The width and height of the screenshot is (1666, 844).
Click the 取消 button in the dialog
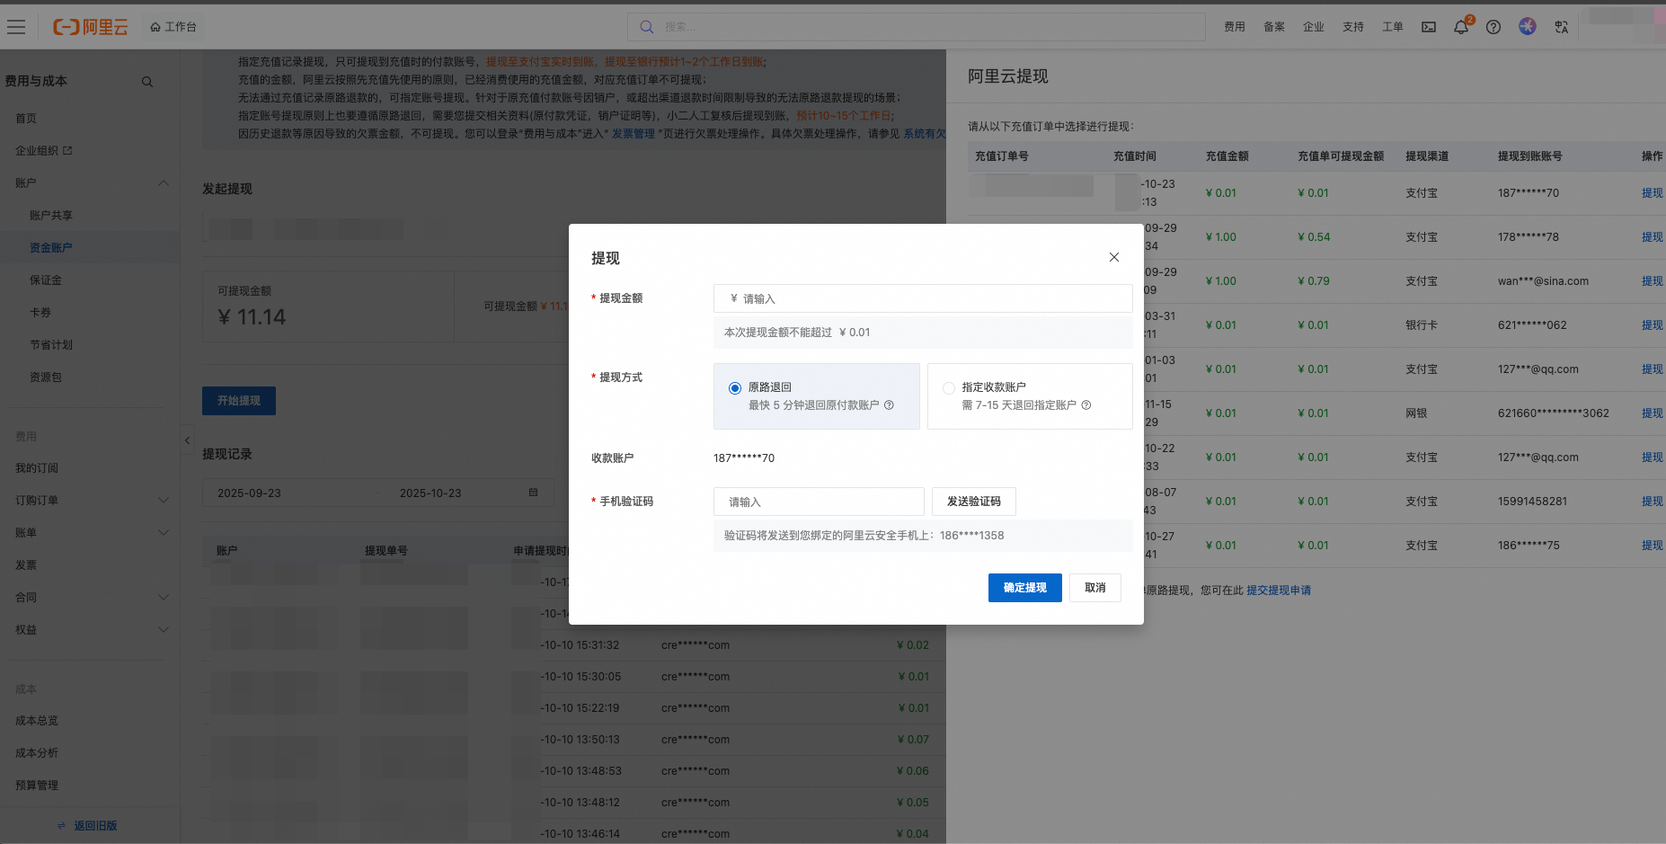click(1095, 588)
